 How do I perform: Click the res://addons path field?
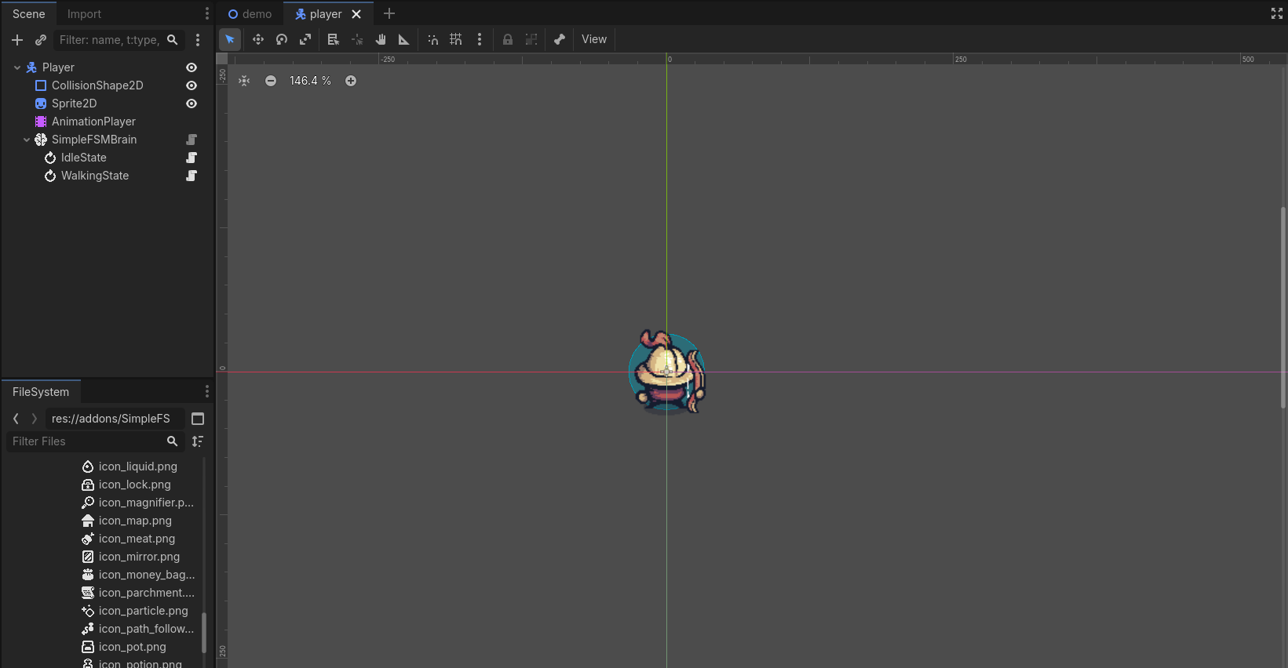(114, 419)
